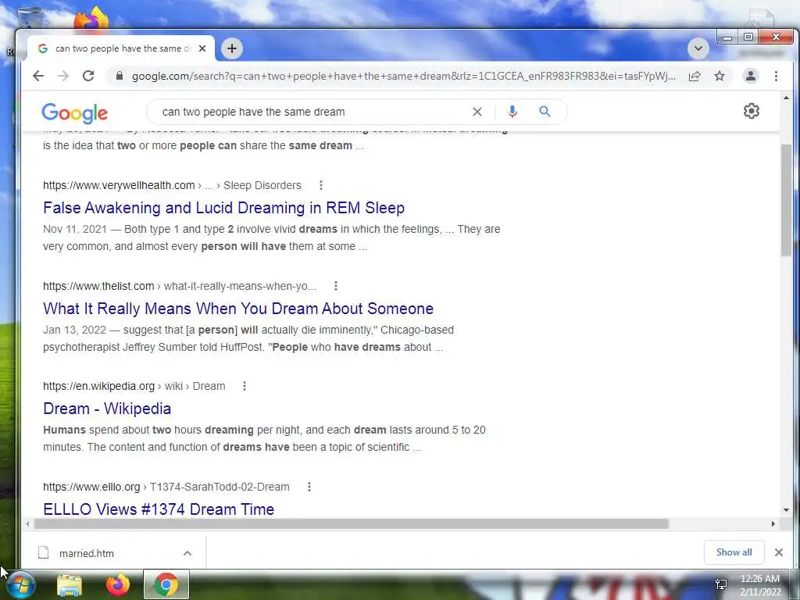This screenshot has width=800, height=600.
Task: Click the Chrome address bar URL
Action: point(403,76)
